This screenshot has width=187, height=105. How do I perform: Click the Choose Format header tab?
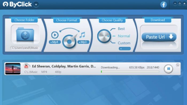click(67, 20)
